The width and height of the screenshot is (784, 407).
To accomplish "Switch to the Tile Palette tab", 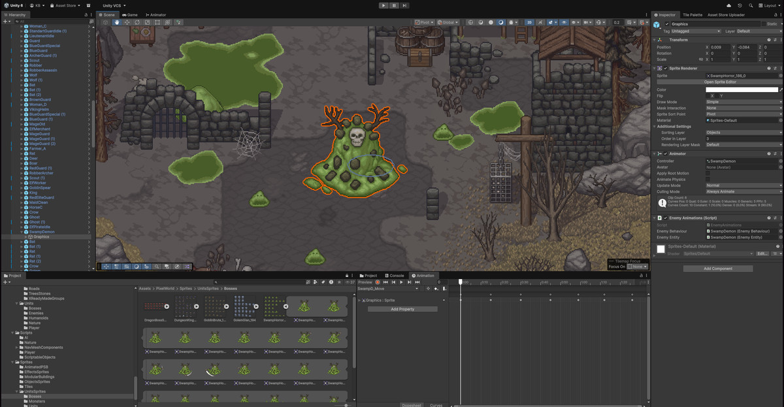I will coord(692,14).
